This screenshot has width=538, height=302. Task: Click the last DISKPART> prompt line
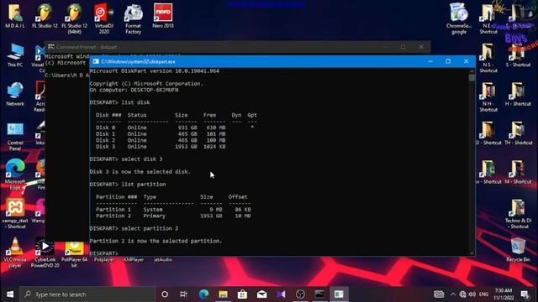(x=103, y=253)
